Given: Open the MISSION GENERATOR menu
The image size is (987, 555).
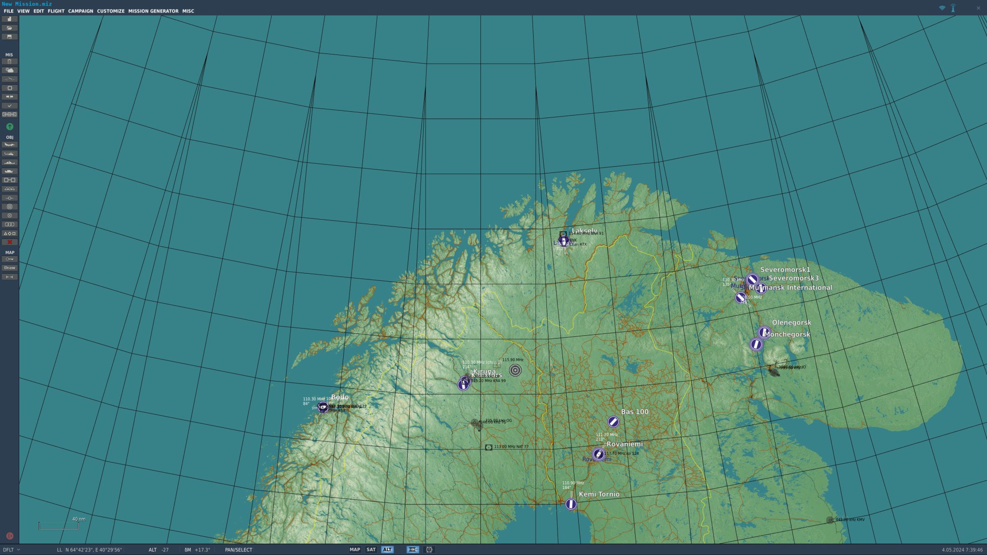Looking at the screenshot, I should tap(153, 11).
